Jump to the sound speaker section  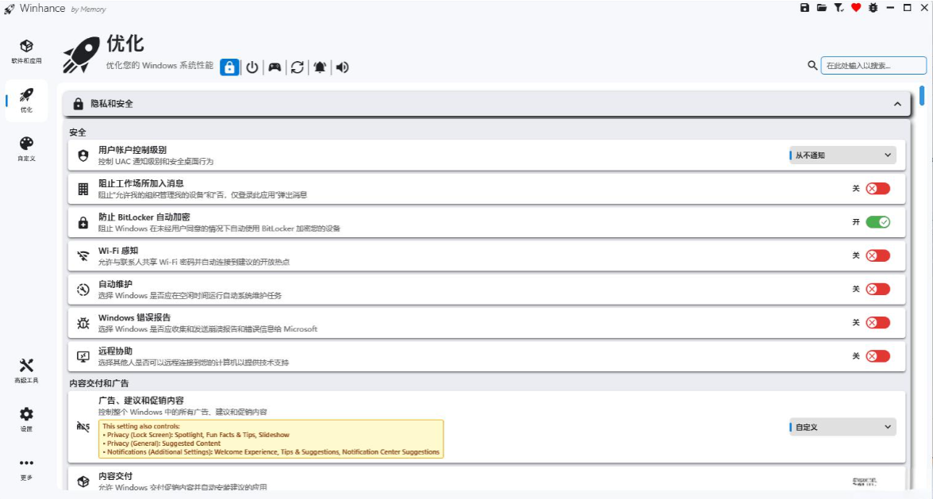coord(342,67)
